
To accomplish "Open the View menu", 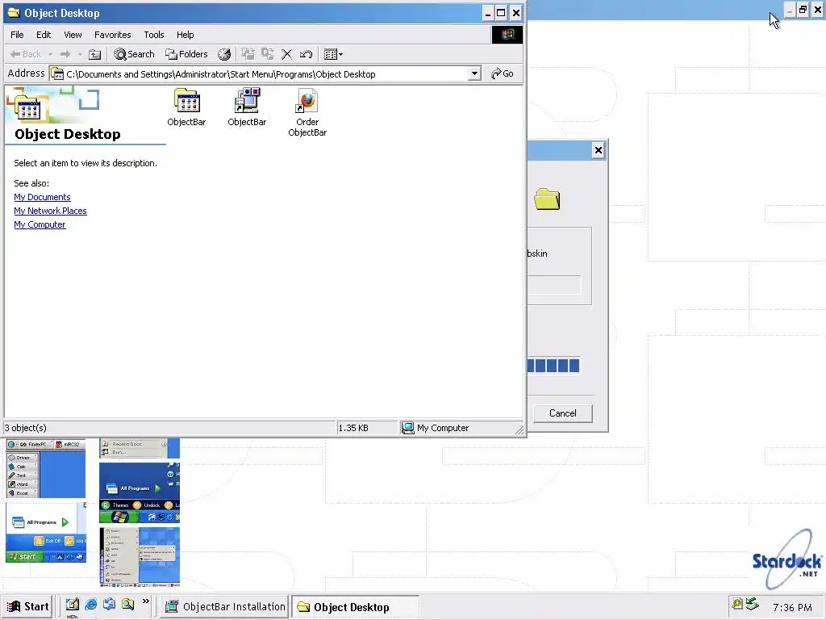I will click(x=73, y=35).
